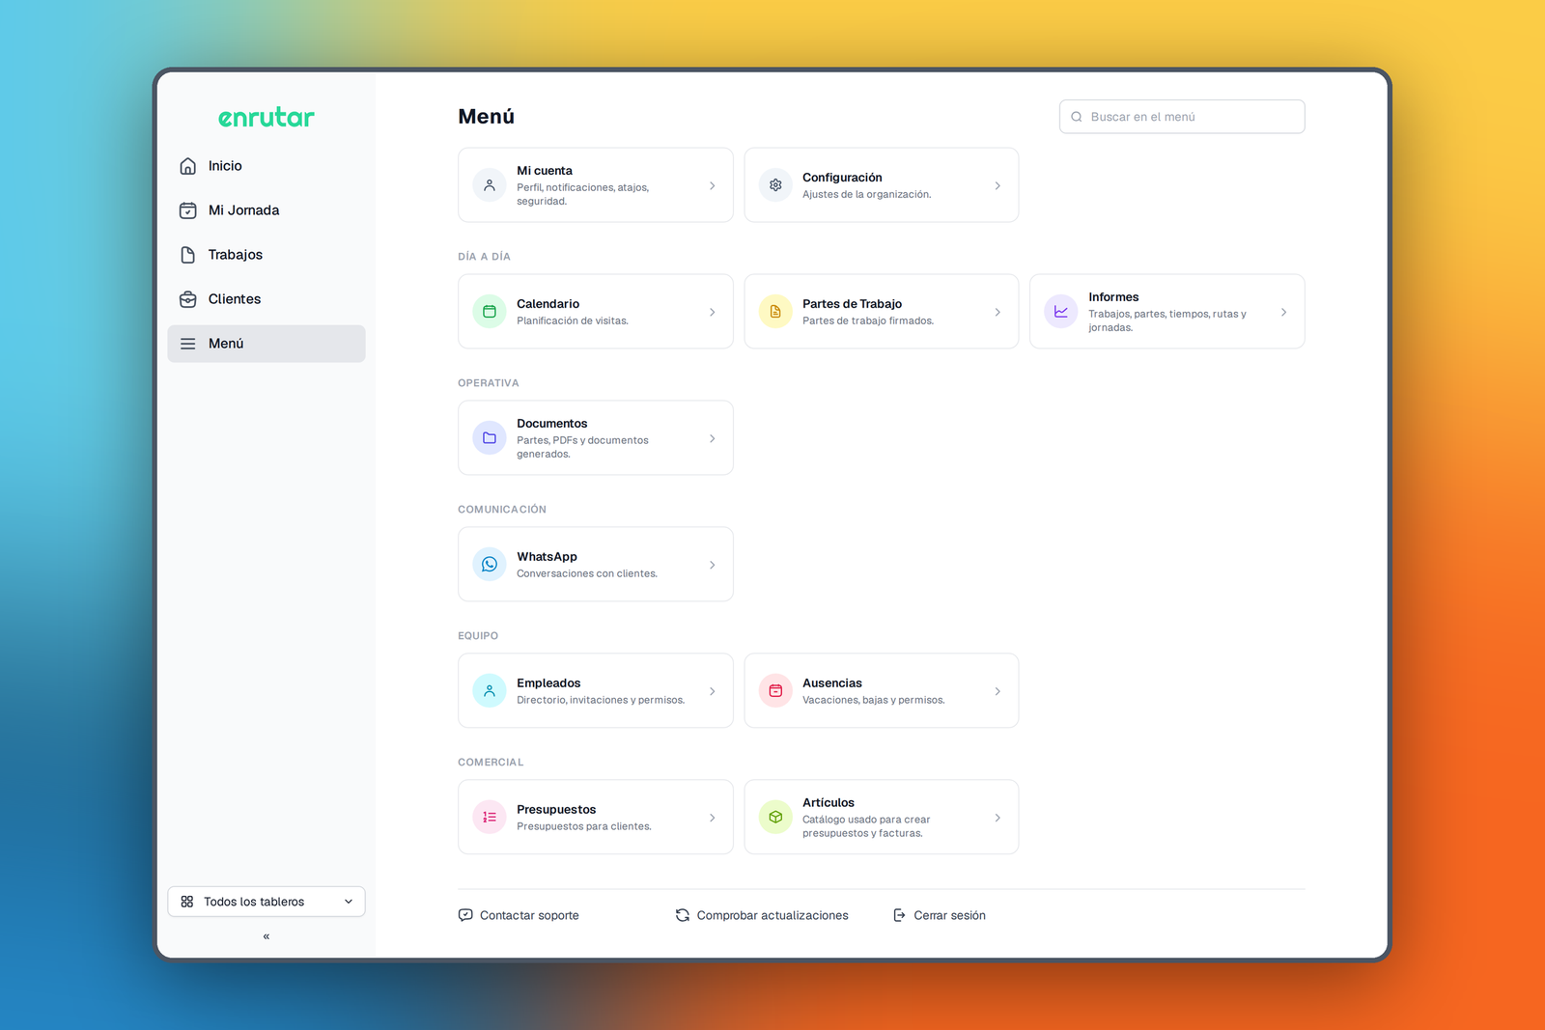This screenshot has height=1030, width=1545.
Task: Click the pink Presupuestos list icon
Action: click(490, 818)
